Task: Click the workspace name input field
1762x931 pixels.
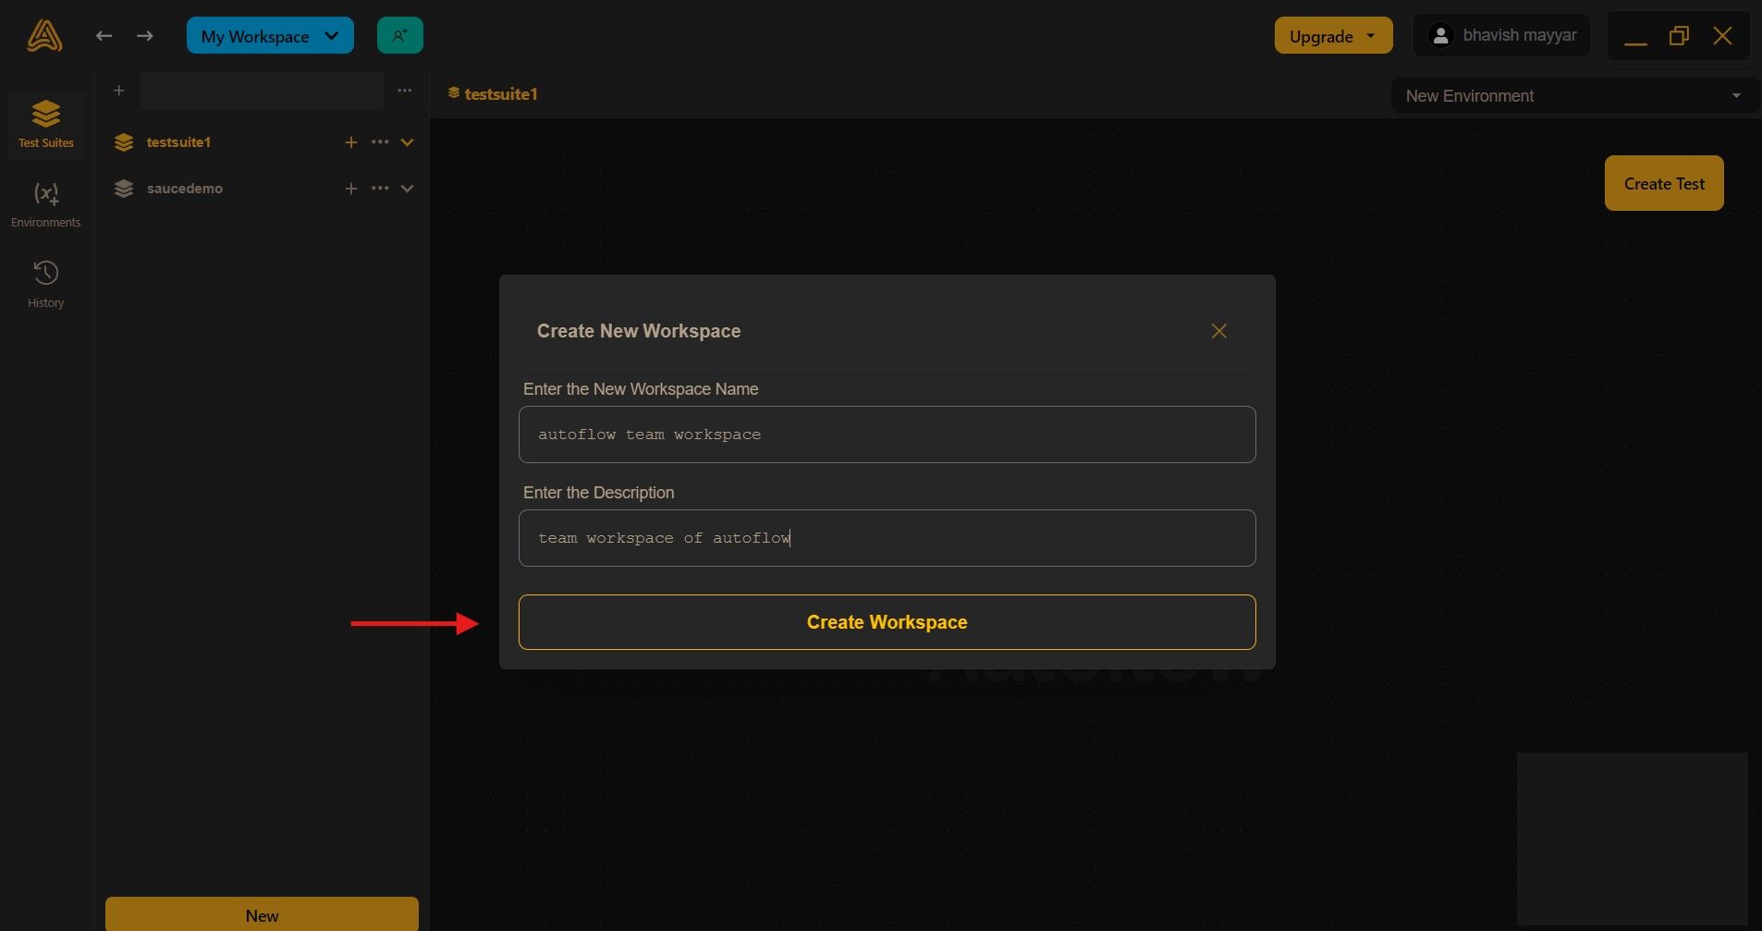Action: 886,435
